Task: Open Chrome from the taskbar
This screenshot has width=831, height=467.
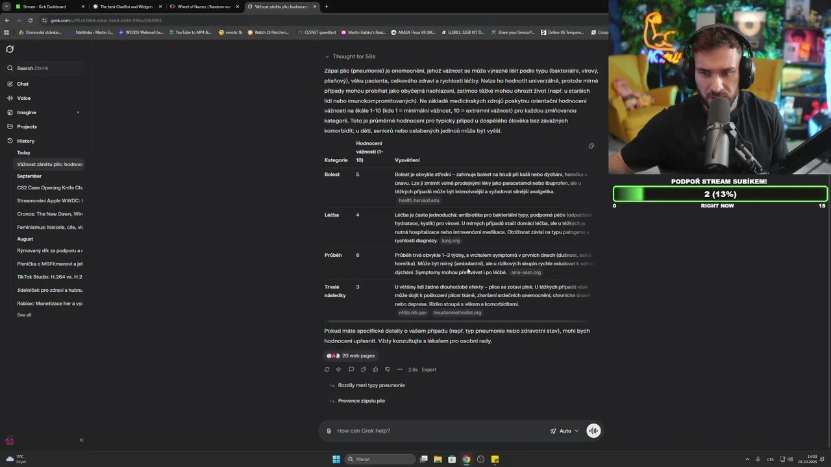Action: pos(466,459)
